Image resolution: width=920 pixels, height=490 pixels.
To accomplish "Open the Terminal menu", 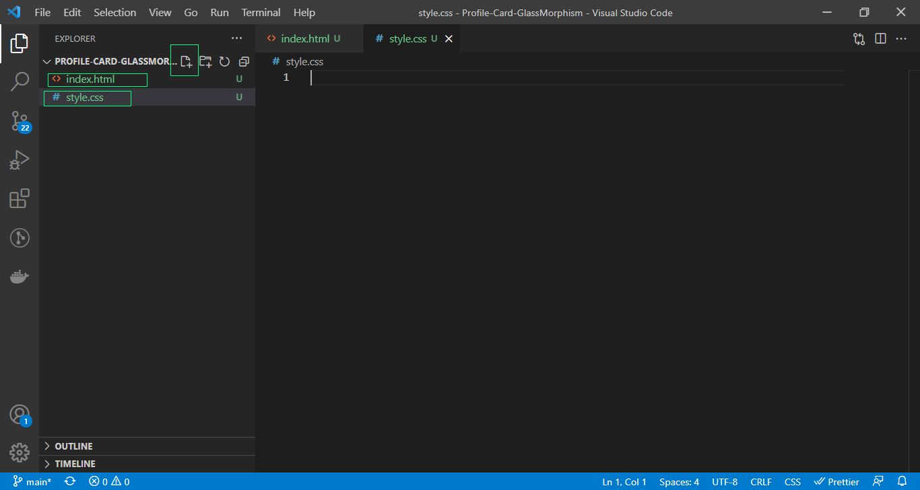I will pyautogui.click(x=261, y=12).
